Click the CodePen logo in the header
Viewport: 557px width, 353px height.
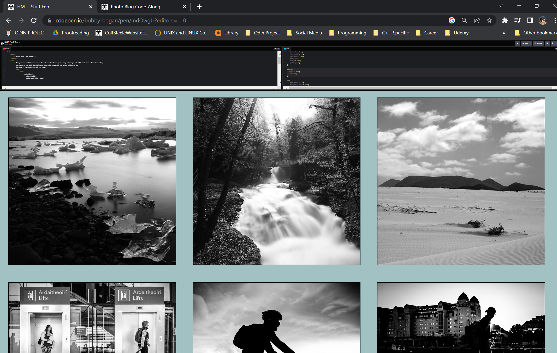2,43
